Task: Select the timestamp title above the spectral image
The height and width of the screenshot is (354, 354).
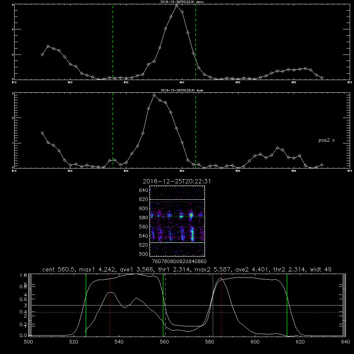Action: point(177,182)
